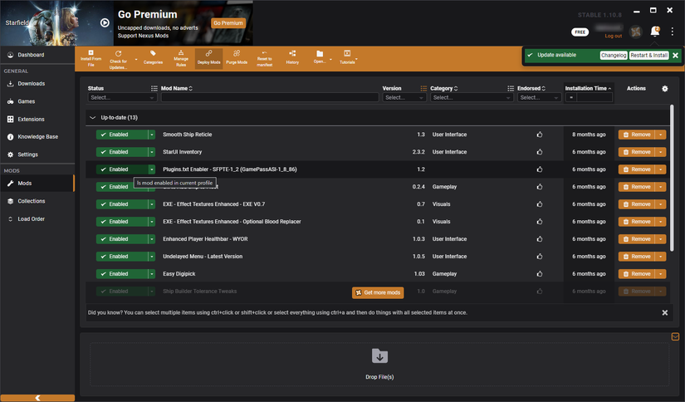
Task: Open status dropdown arrow for Smooth Ship Reticle
Action: pos(152,135)
